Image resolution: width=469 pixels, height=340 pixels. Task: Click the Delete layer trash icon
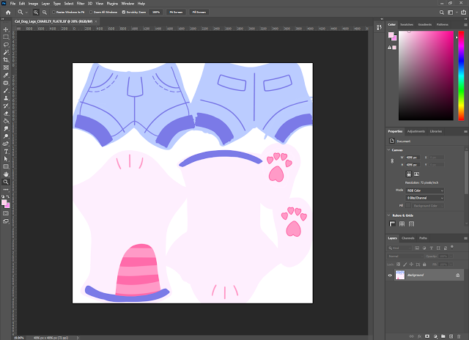[459, 336]
